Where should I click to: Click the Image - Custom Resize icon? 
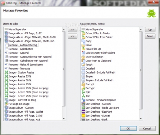[x=6, y=72]
